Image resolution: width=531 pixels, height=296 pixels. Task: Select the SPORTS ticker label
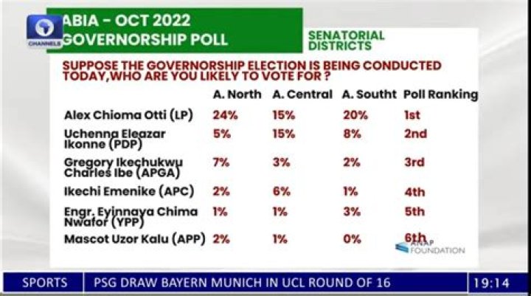45,283
